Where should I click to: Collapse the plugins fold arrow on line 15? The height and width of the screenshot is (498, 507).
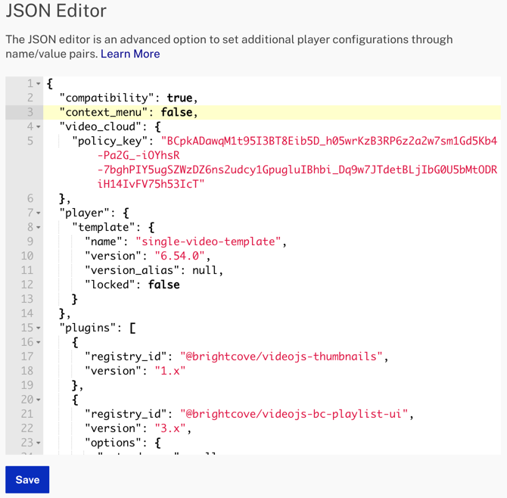tap(39, 328)
